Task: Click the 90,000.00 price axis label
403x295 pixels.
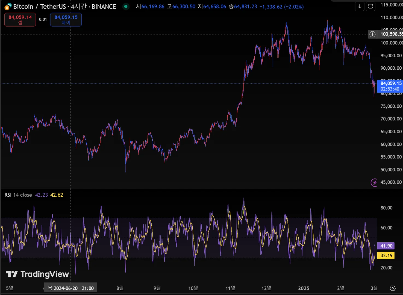Action: pos(391,68)
